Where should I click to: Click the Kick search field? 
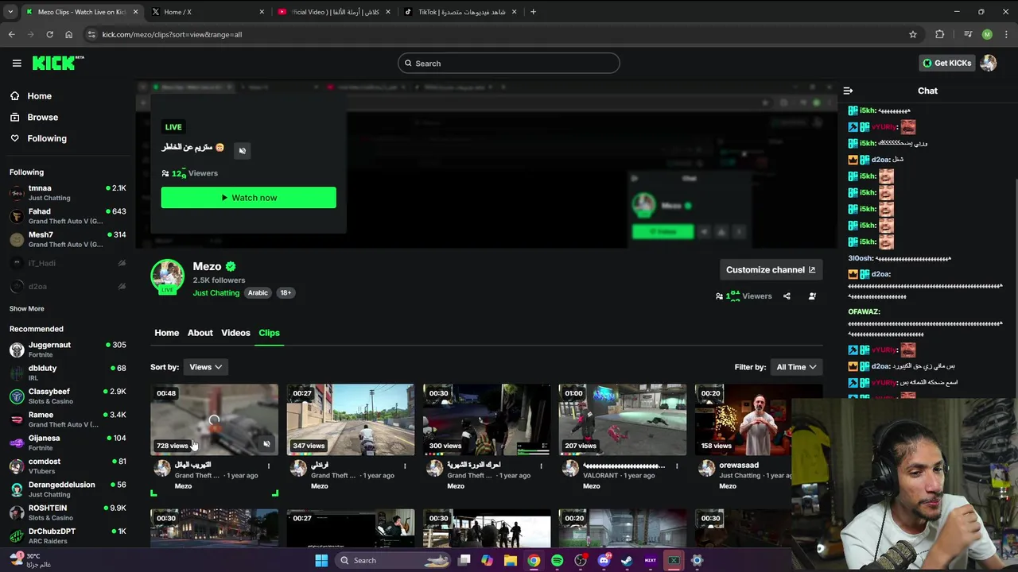tap(509, 64)
